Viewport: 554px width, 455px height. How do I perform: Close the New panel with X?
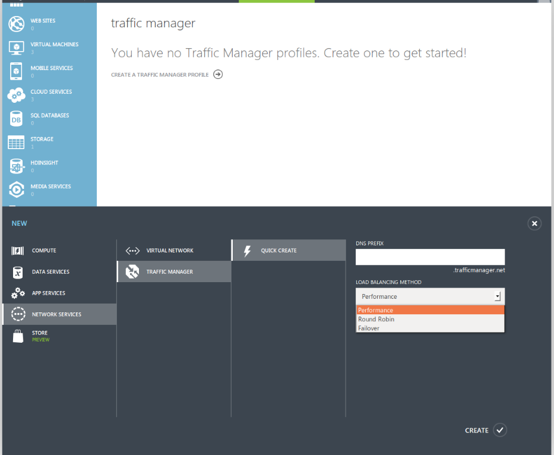534,223
